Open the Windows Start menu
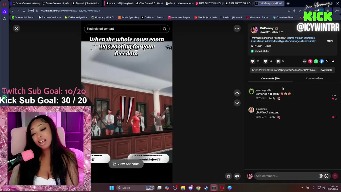The width and height of the screenshot is (341, 192). click(112, 188)
